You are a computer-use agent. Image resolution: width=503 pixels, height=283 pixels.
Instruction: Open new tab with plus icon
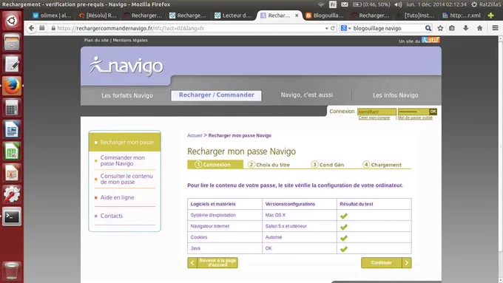(490, 16)
